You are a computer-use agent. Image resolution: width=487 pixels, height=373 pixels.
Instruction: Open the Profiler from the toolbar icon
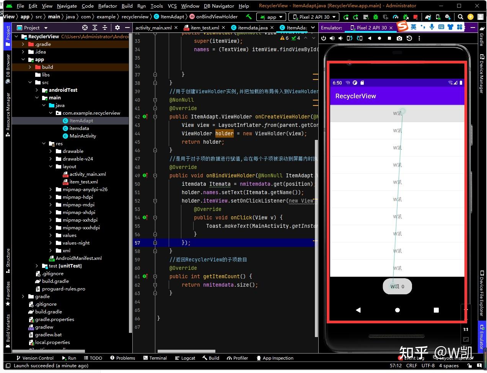pos(396,16)
